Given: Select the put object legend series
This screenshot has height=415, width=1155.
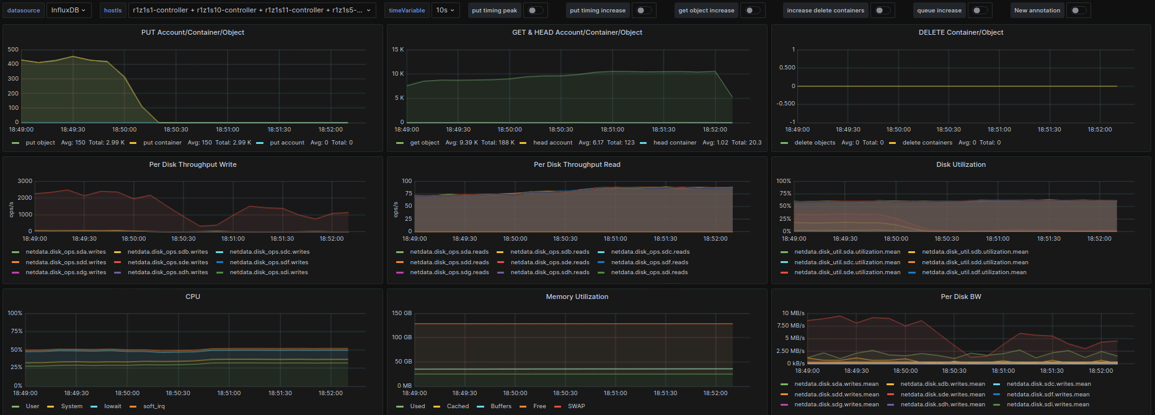Looking at the screenshot, I should [40, 143].
